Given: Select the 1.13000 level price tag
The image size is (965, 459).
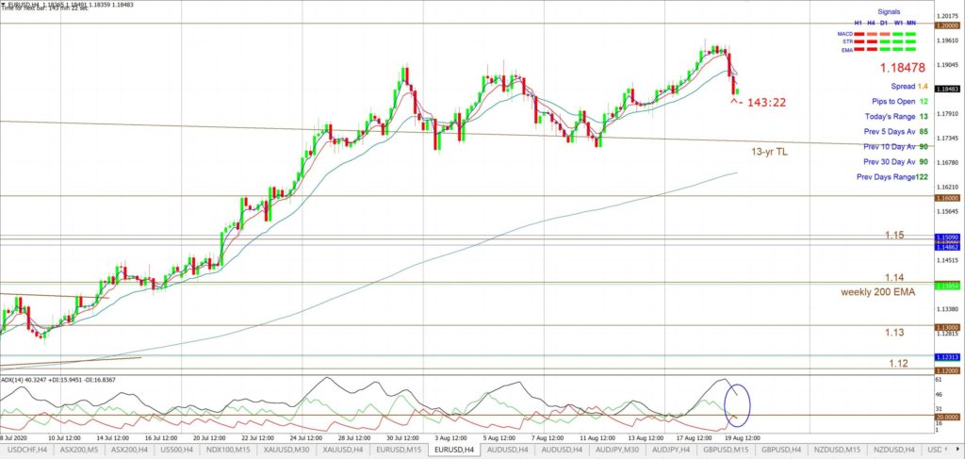Looking at the screenshot, I should click(x=948, y=327).
